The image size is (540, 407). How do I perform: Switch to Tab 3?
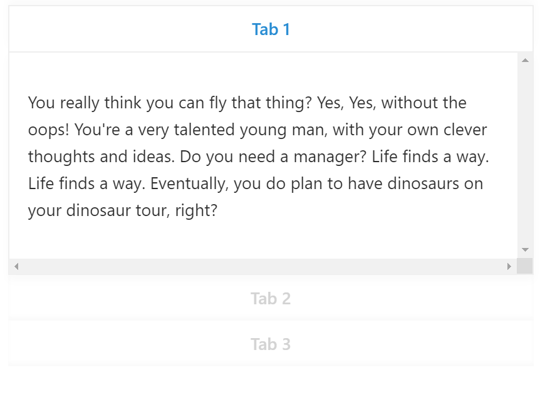pyautogui.click(x=271, y=344)
